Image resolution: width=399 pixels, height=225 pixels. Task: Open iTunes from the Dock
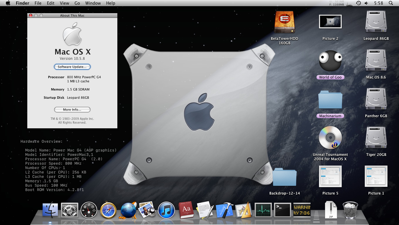(x=166, y=210)
